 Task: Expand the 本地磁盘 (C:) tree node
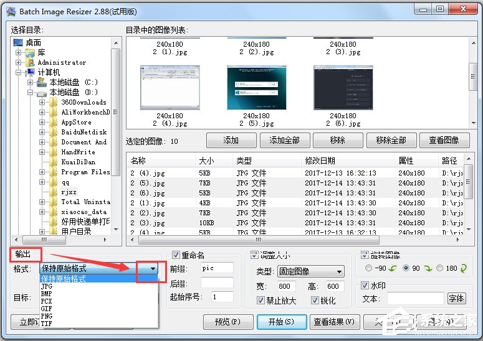click(x=30, y=82)
